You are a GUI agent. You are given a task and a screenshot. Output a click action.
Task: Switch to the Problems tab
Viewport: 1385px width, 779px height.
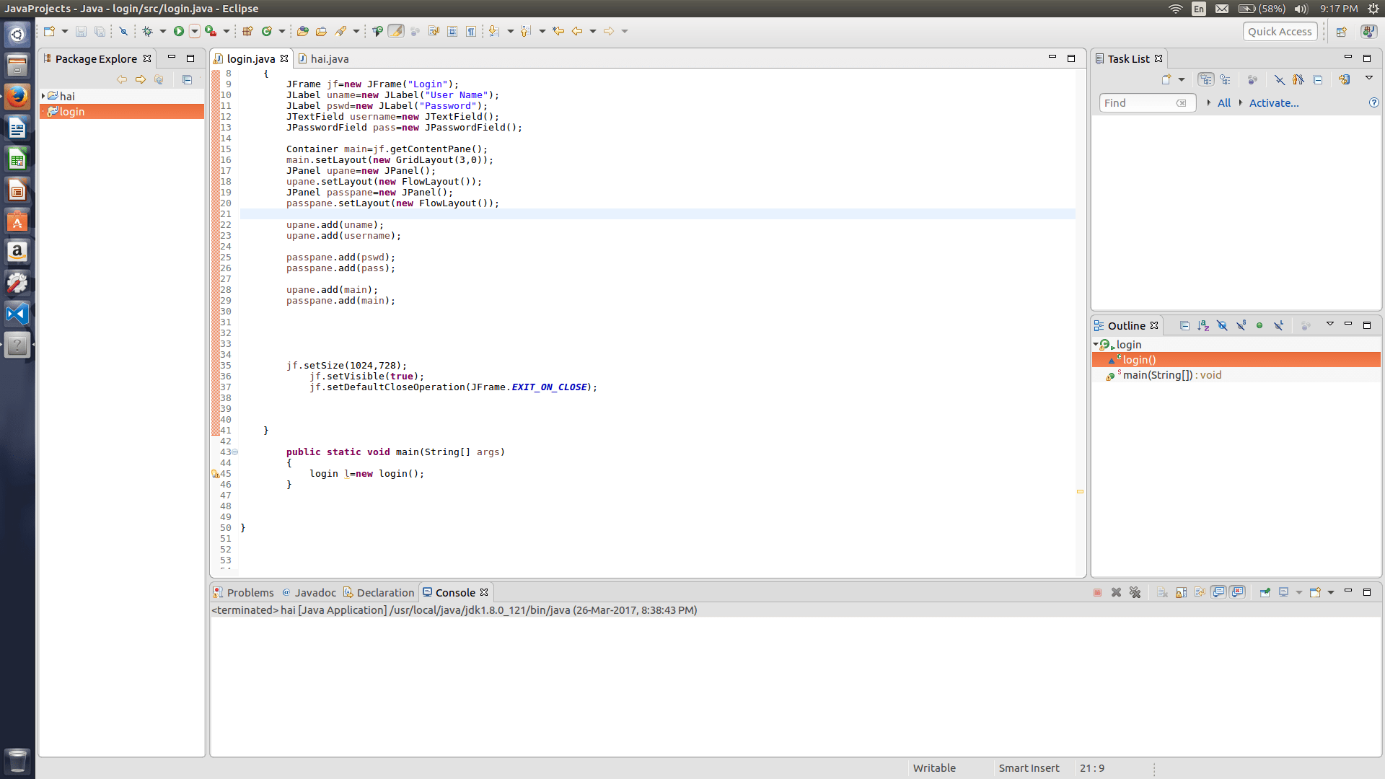pos(250,592)
